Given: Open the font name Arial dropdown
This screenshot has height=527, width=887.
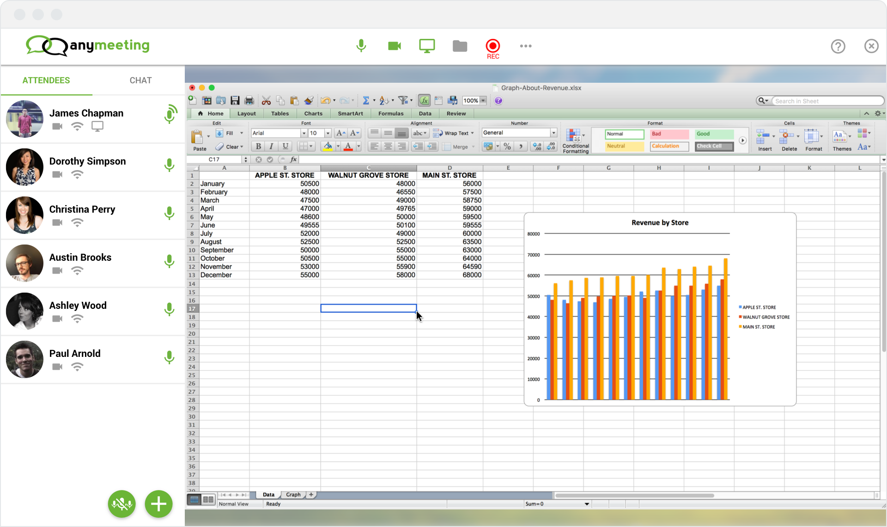Looking at the screenshot, I should 304,133.
